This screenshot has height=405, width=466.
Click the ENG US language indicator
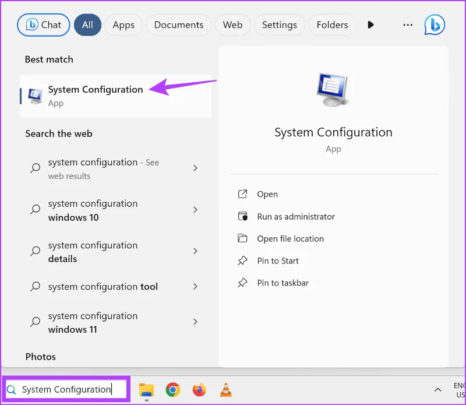click(460, 390)
